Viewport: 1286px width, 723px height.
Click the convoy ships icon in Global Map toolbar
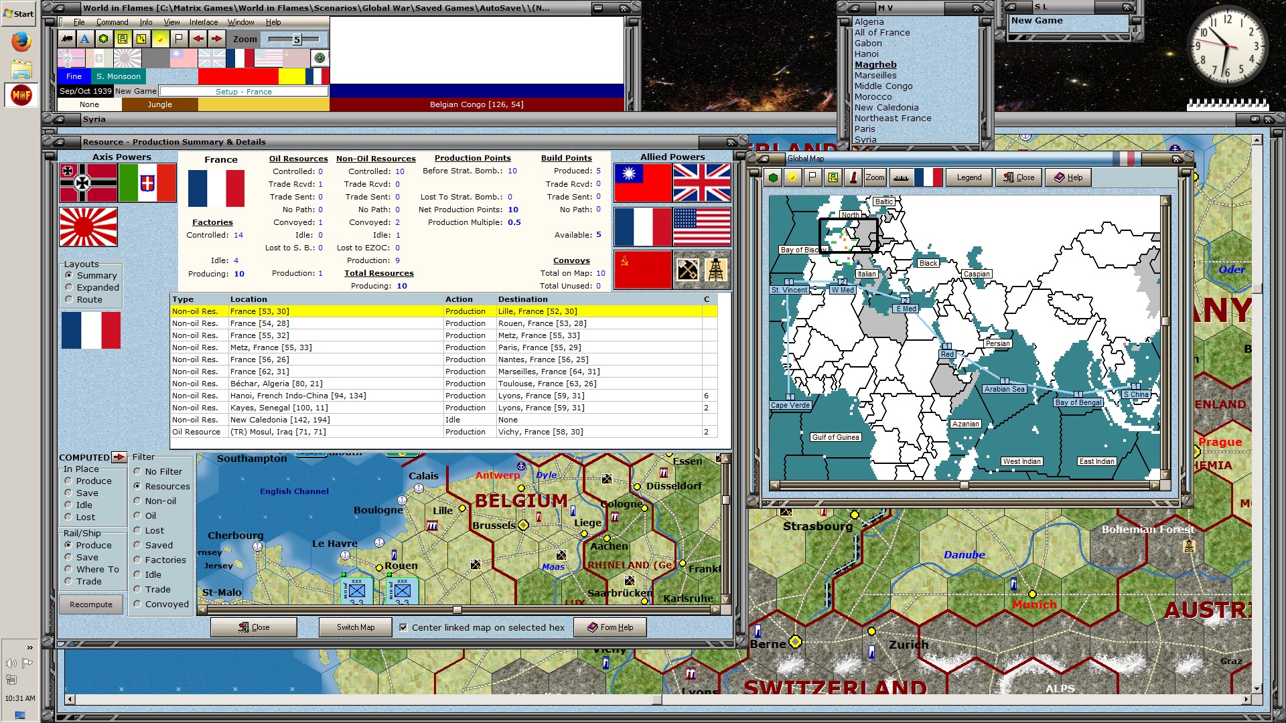pos(901,177)
